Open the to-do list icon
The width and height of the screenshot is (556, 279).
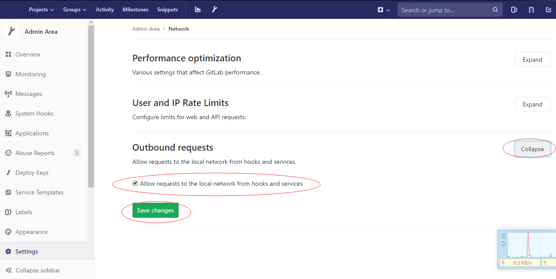coord(548,10)
